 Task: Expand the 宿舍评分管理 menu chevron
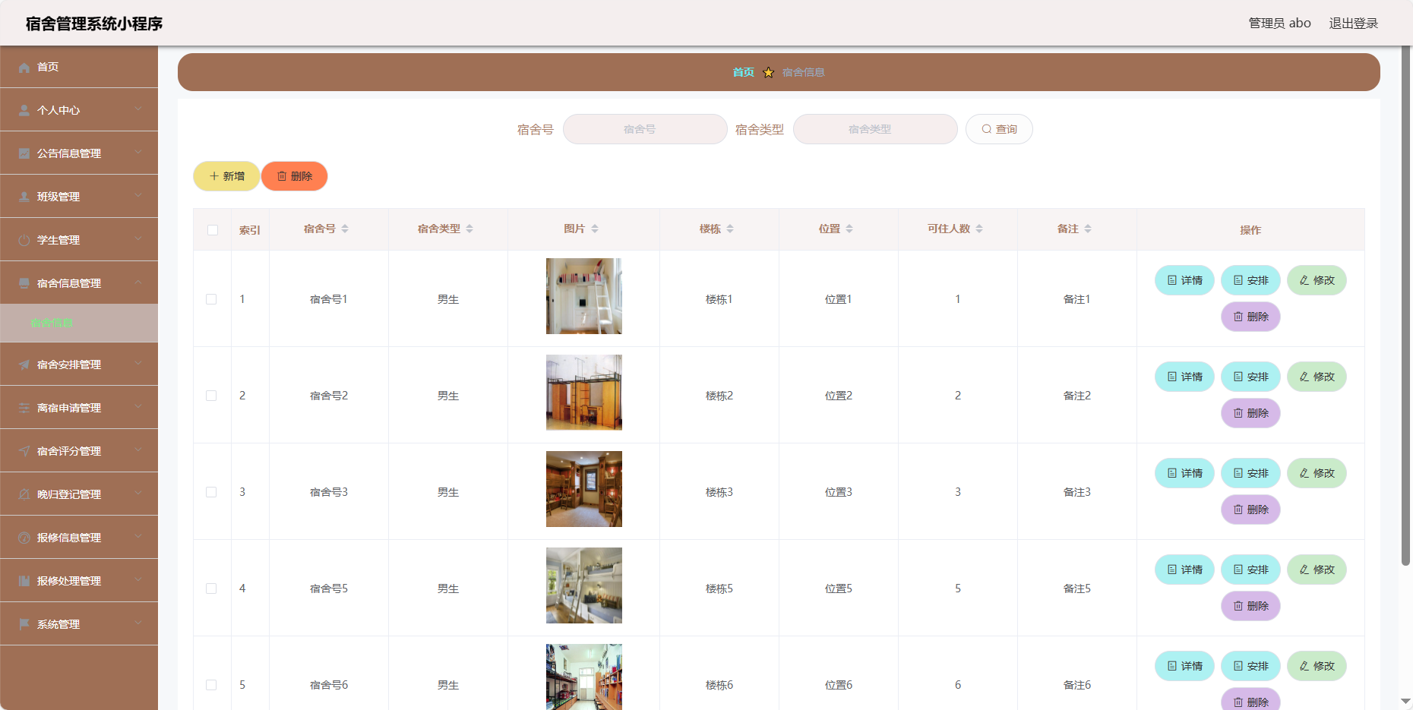click(x=138, y=450)
